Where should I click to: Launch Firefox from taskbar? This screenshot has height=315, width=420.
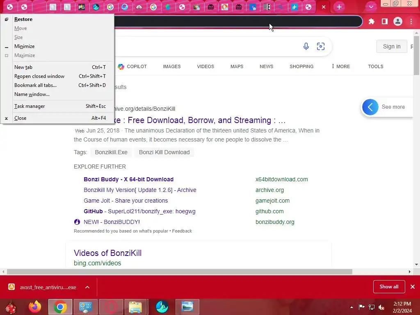point(35,307)
